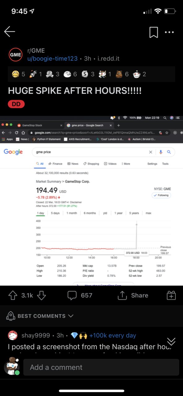The height and width of the screenshot is (396, 183).
Task: Tap your snoo avatar beside comment box
Action: click(12, 366)
